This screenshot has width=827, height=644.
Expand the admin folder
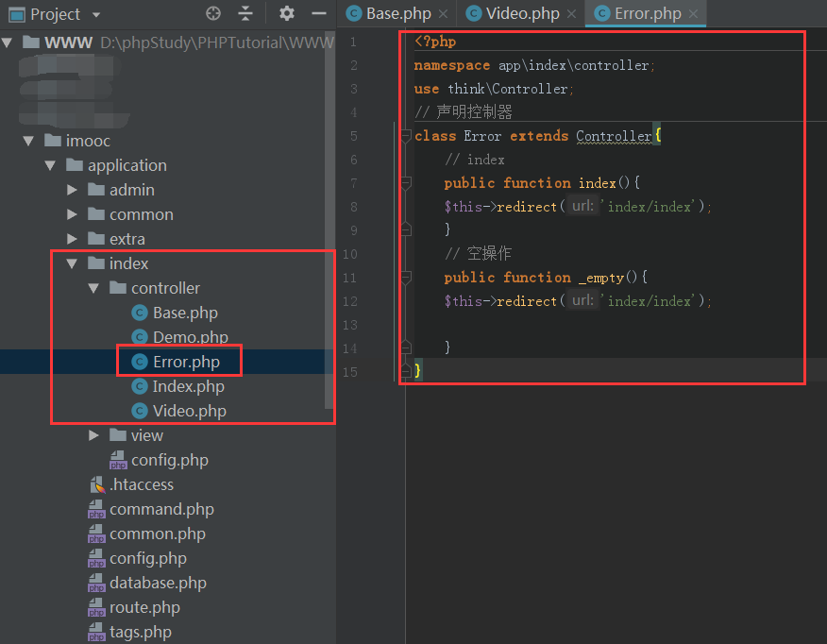[73, 190]
